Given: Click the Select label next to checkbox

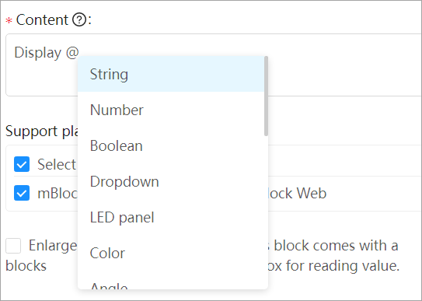Looking at the screenshot, I should 57,164.
